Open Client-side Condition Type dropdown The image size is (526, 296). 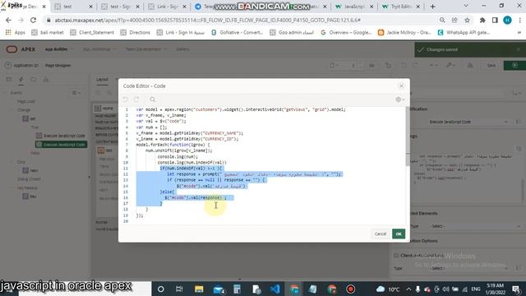click(x=468, y=268)
